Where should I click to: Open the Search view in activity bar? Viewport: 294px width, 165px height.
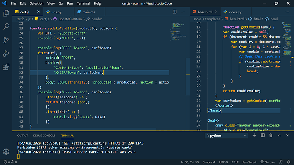pos(6,26)
